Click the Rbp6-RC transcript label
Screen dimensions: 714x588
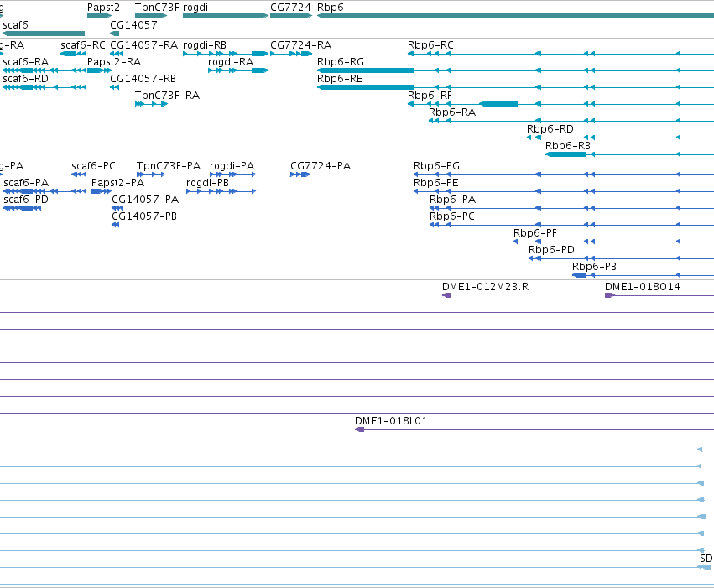(430, 45)
